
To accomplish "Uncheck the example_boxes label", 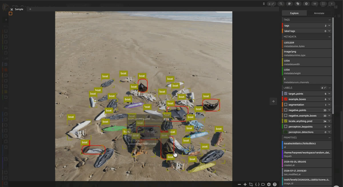I will pos(286,99).
